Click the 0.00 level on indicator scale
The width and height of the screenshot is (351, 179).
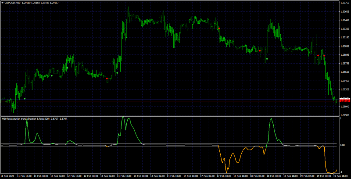[x=343, y=145]
